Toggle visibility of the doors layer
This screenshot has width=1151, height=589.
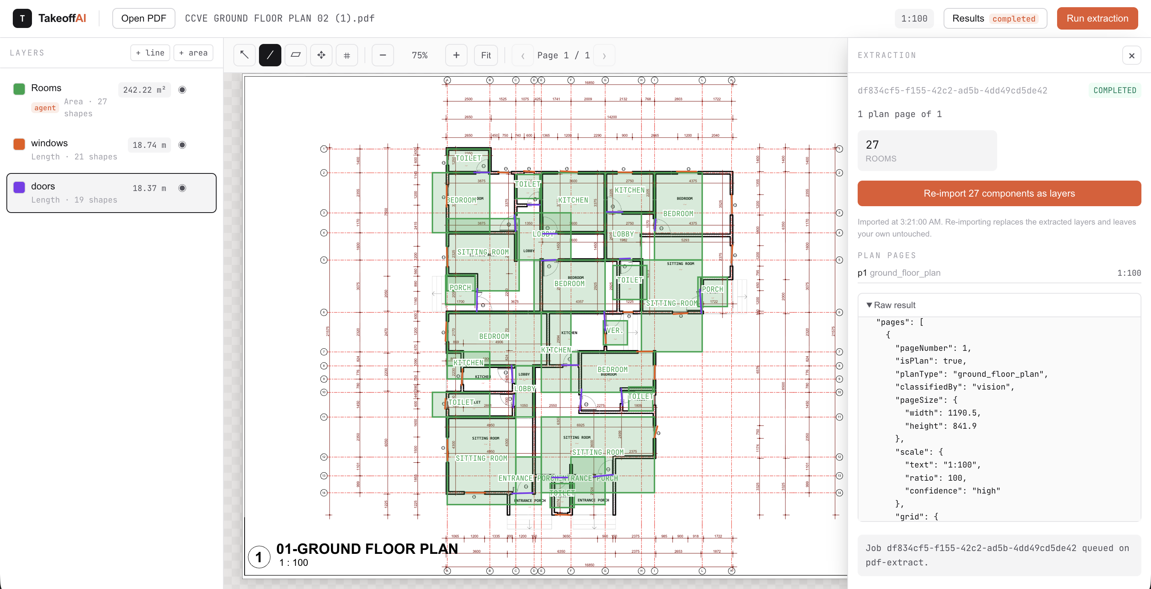tap(182, 188)
